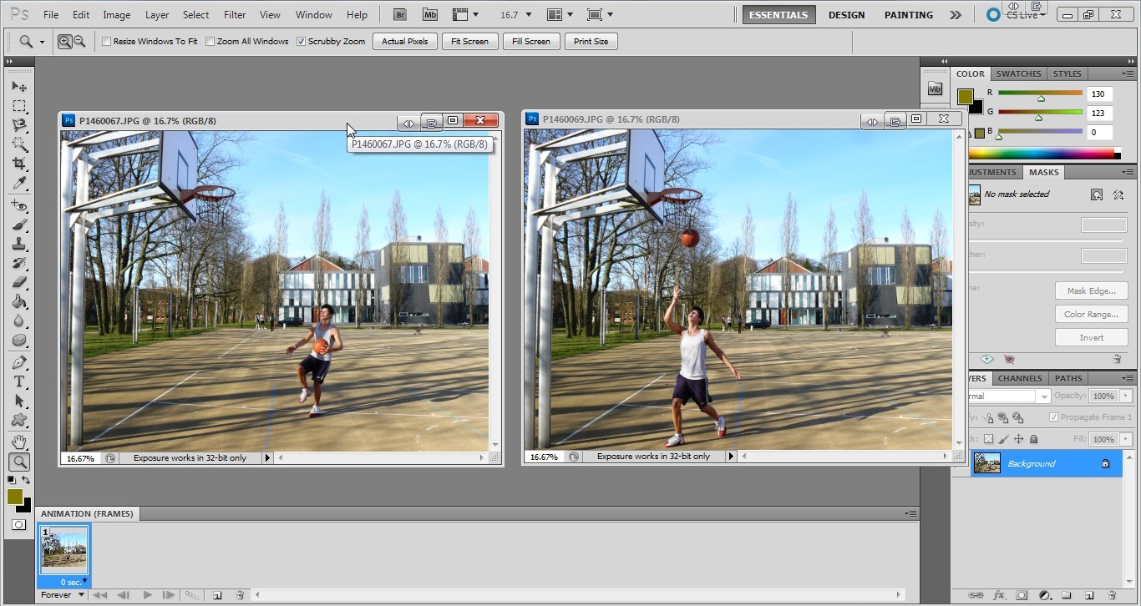Check the Zoom All Windows option
The image size is (1141, 606).
coord(210,42)
